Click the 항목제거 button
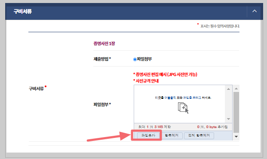The height and width of the screenshot is (159, 267). (x=172, y=135)
